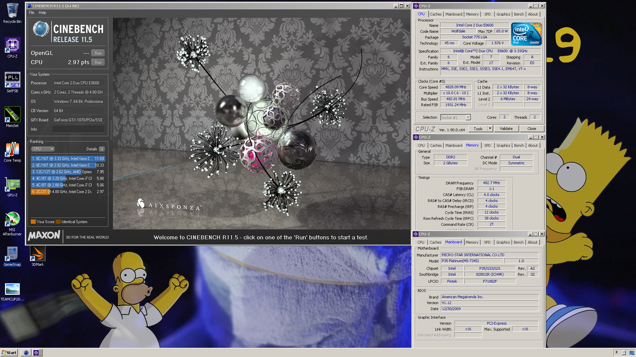Expand the Tools dropdown arrow
The image size is (636, 357).
pos(490,129)
